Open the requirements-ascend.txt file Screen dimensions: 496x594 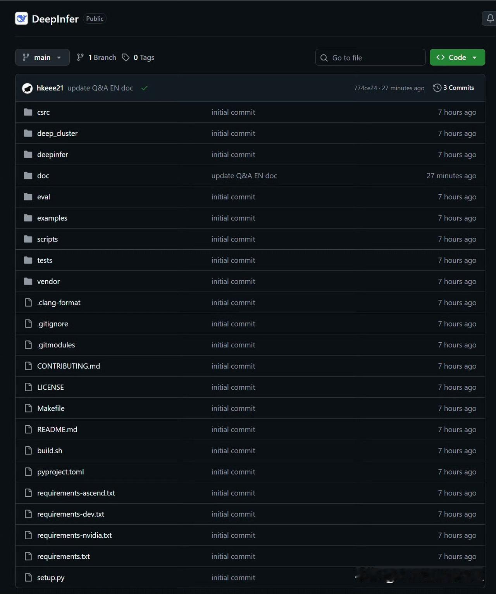76,493
